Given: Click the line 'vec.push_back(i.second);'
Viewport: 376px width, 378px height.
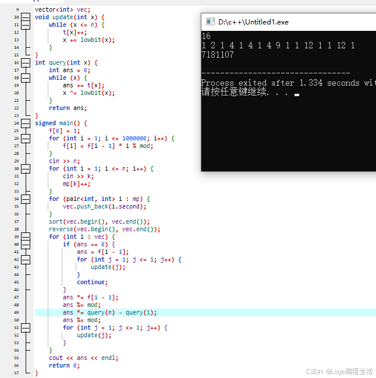Looking at the screenshot, I should [105, 206].
